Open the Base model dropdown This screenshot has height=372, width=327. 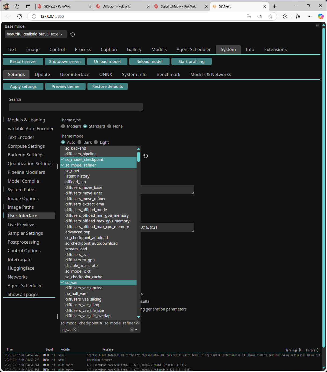tap(35, 34)
